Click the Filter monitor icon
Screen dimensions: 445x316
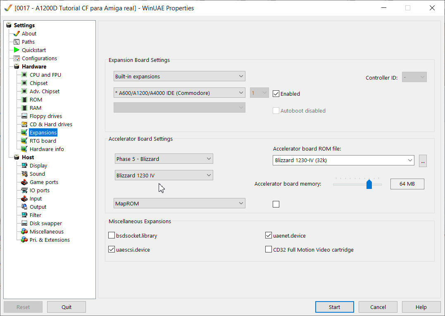24,215
